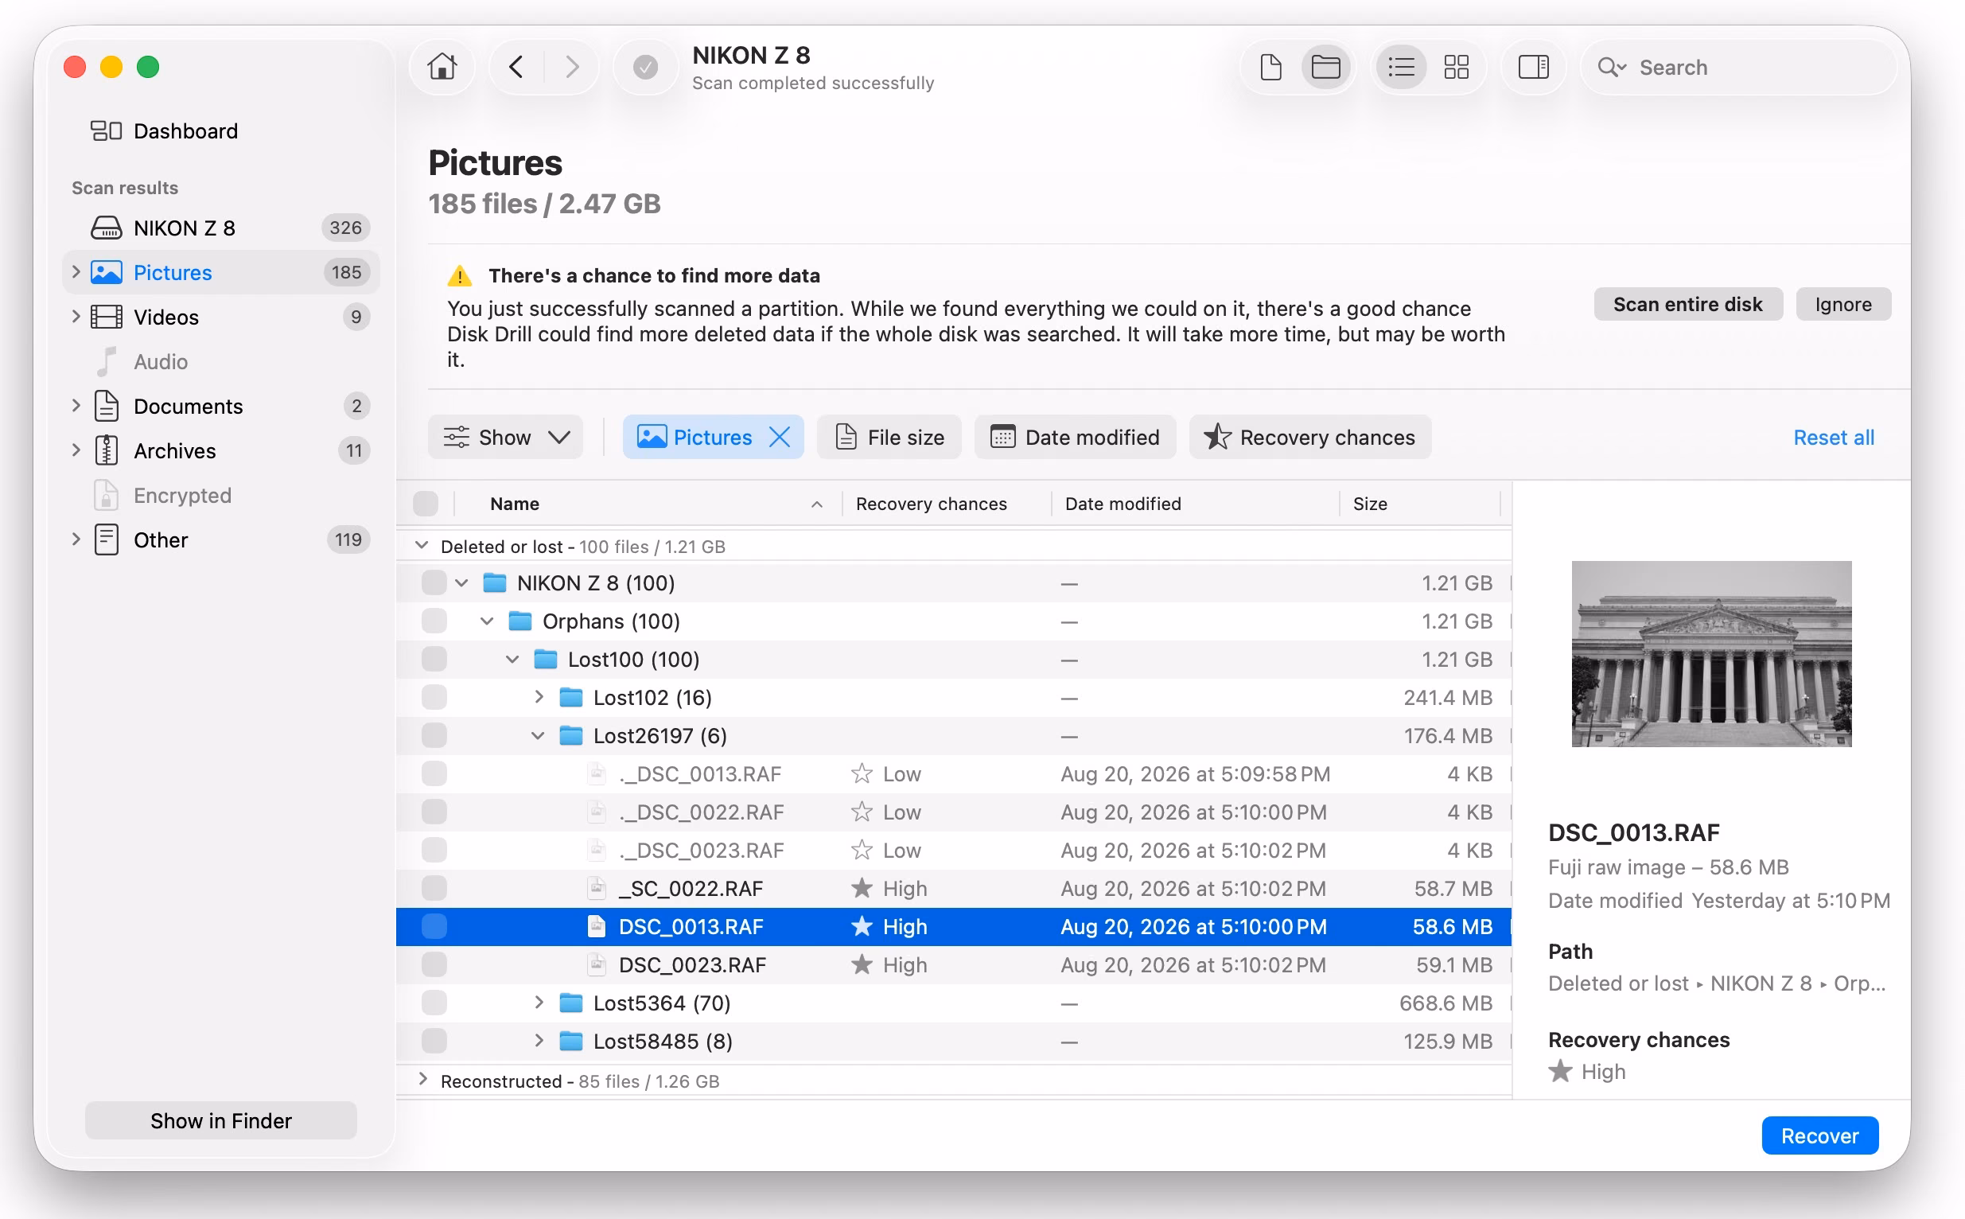The width and height of the screenshot is (1965, 1219).
Task: Open the File size filter
Action: point(889,437)
